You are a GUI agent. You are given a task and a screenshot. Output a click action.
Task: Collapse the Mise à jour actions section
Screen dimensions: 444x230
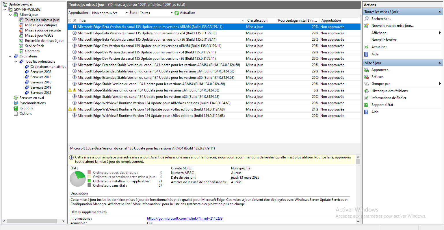click(440, 63)
